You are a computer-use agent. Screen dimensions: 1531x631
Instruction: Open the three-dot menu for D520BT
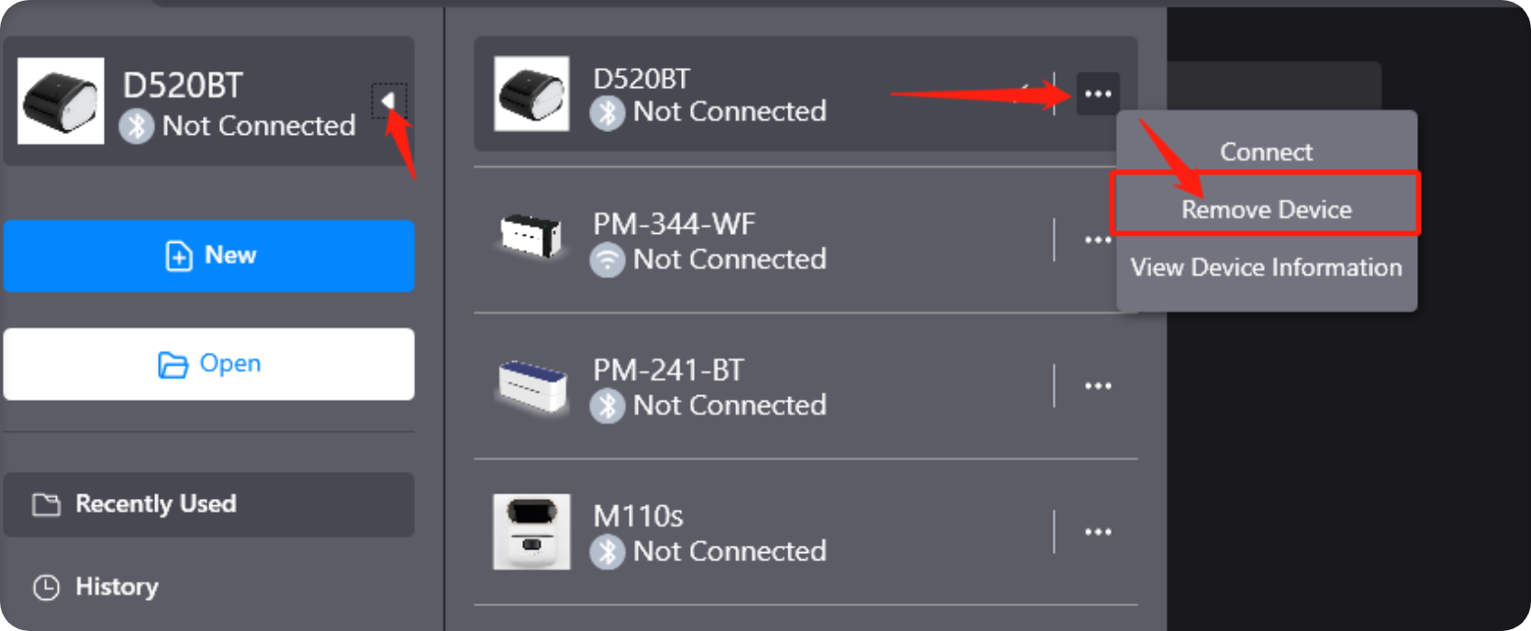tap(1098, 94)
